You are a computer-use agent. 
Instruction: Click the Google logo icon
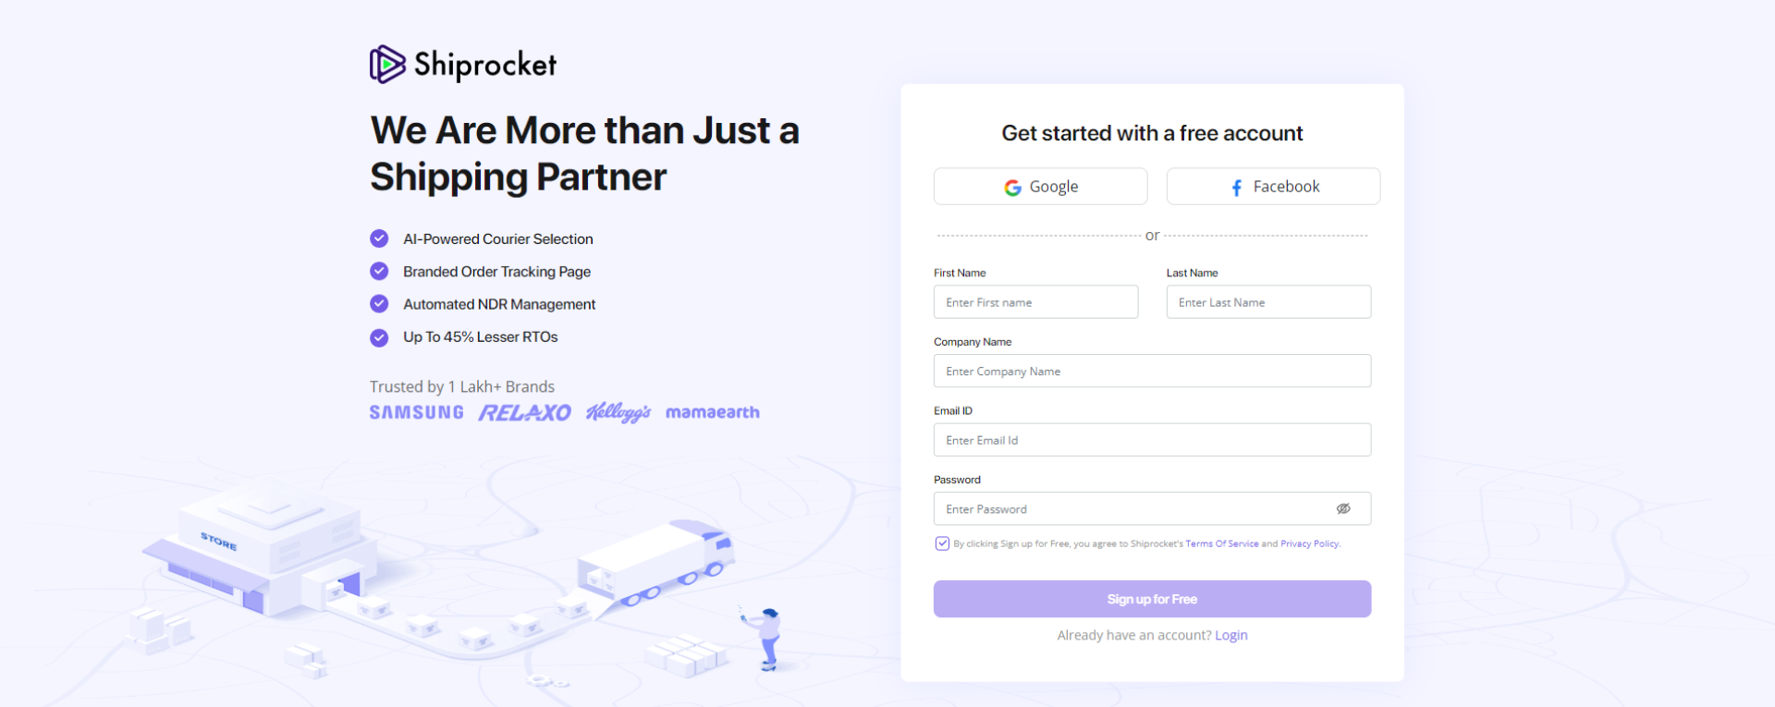(1013, 188)
